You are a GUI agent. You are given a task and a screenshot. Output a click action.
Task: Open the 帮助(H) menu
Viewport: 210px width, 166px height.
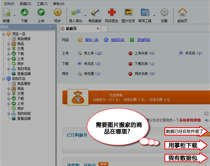tap(59, 4)
